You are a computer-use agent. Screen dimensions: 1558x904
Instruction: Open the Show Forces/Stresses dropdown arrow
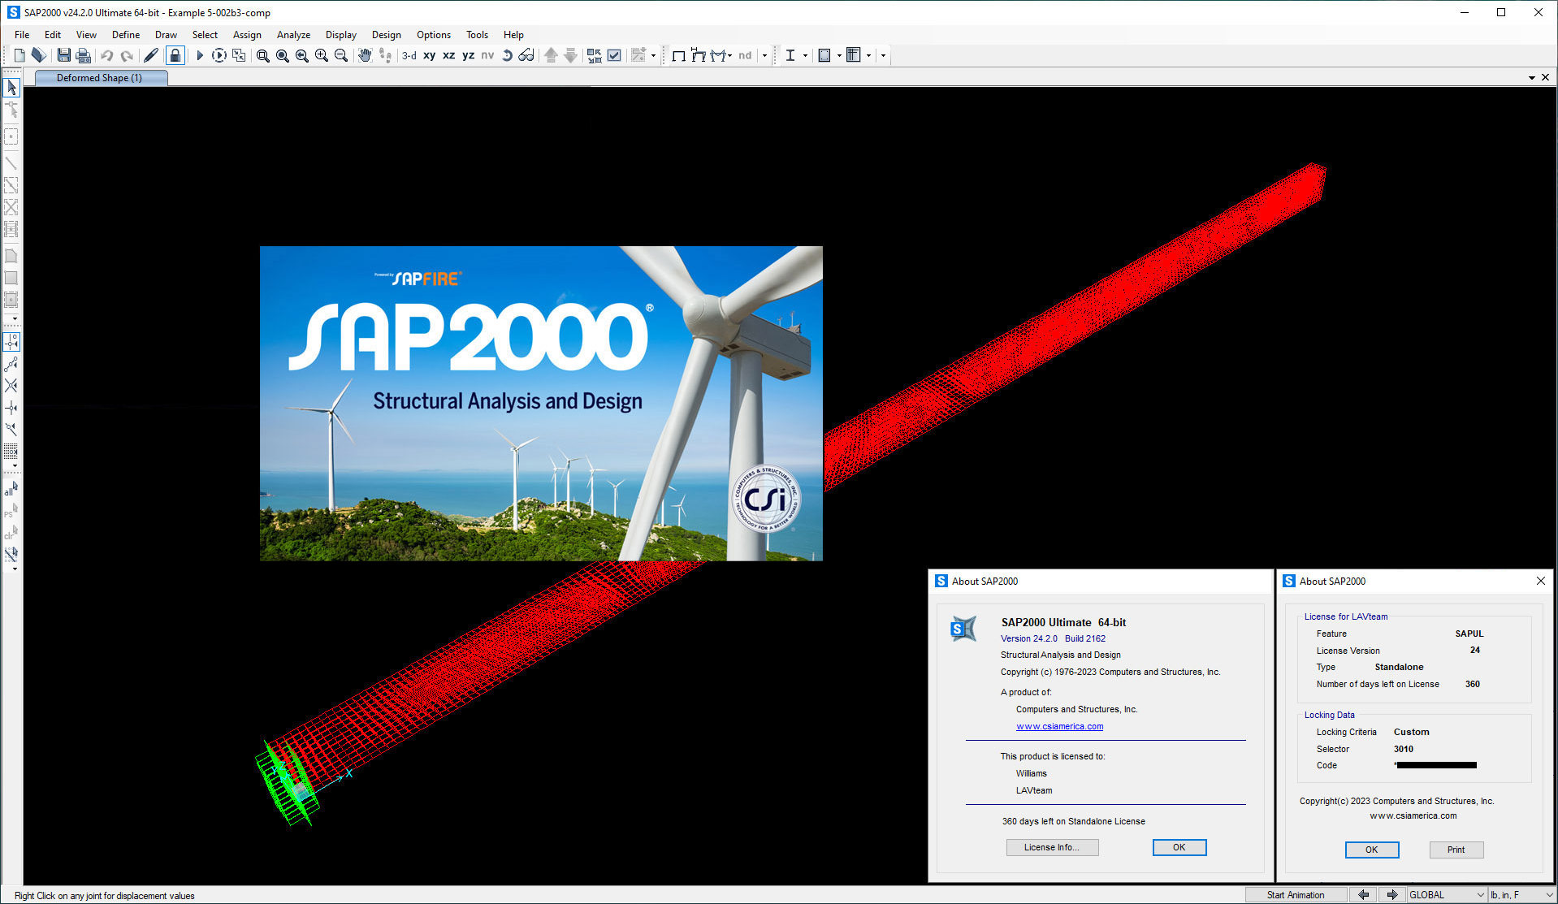click(729, 56)
